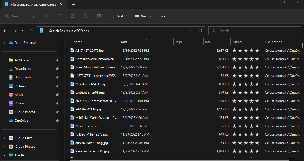304x161 pixels.
Task: Click the Share icon in toolbar
Action: click(86, 16)
